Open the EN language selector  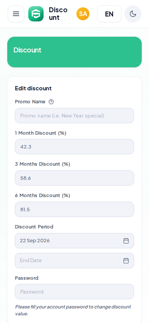pyautogui.click(x=109, y=14)
